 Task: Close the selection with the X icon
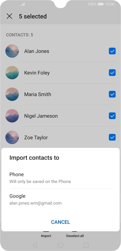pos(9,16)
